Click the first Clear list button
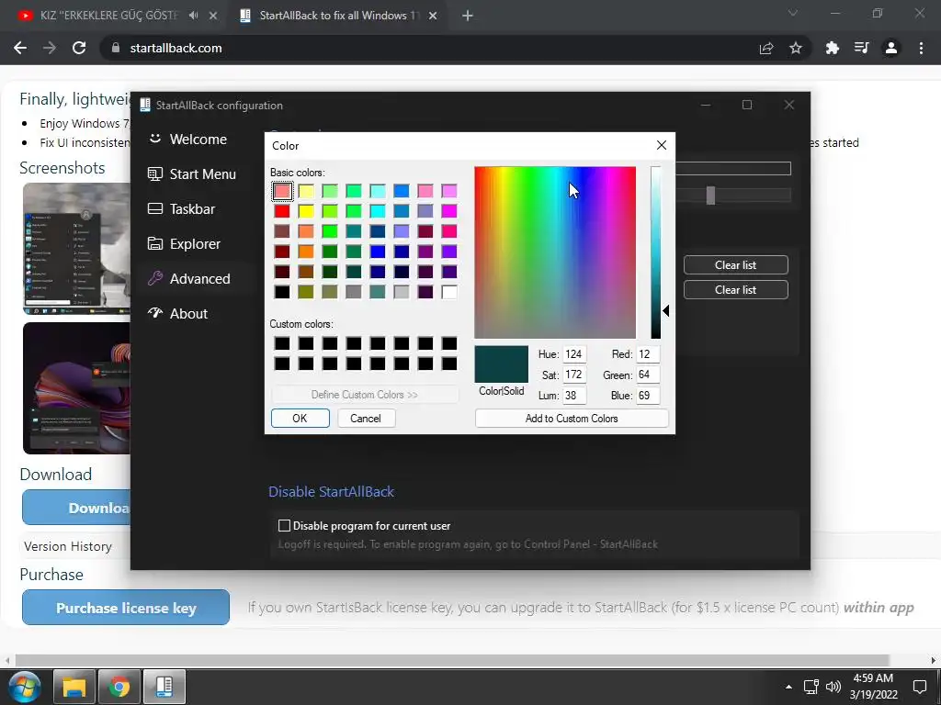 coord(736,265)
